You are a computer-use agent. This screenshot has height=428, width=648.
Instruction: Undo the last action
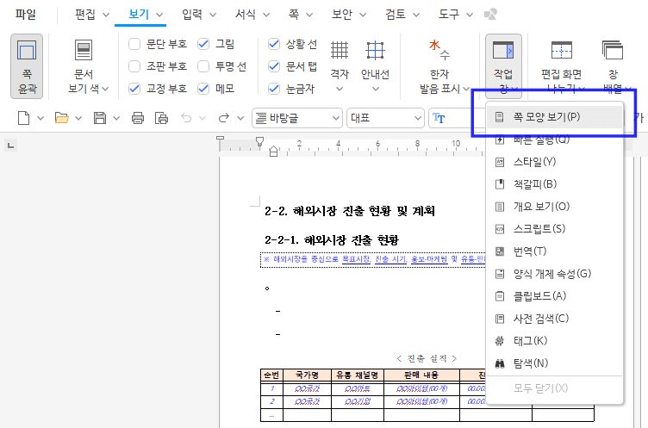coord(186,118)
